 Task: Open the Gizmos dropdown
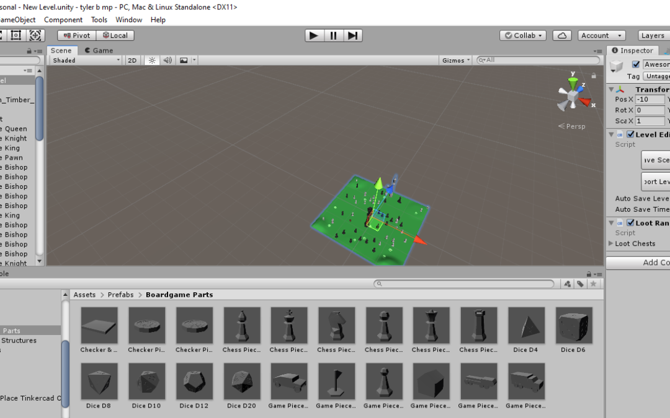(x=456, y=60)
